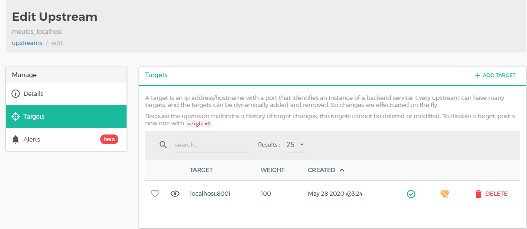Click the weight value 100 in row
527x229 pixels.
click(x=266, y=194)
